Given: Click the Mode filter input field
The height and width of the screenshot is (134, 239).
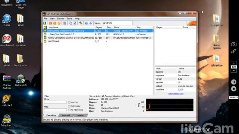Looking at the screenshot, I should 55,102.
